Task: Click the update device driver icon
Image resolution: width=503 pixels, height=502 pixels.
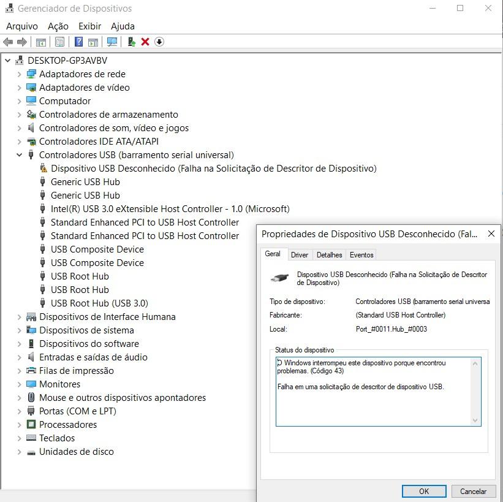Action: (131, 42)
